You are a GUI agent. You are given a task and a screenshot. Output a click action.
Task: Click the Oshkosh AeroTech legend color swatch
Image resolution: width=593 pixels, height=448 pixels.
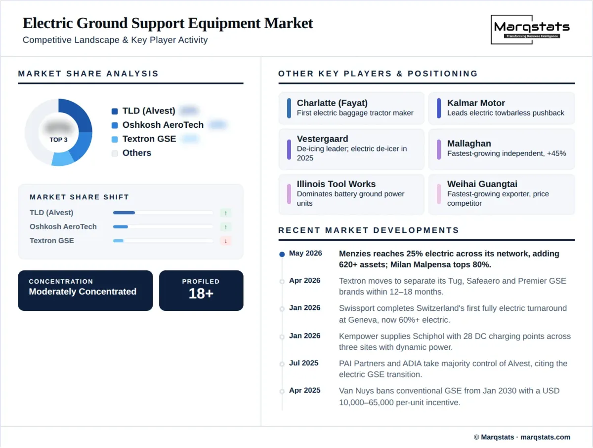pos(115,125)
